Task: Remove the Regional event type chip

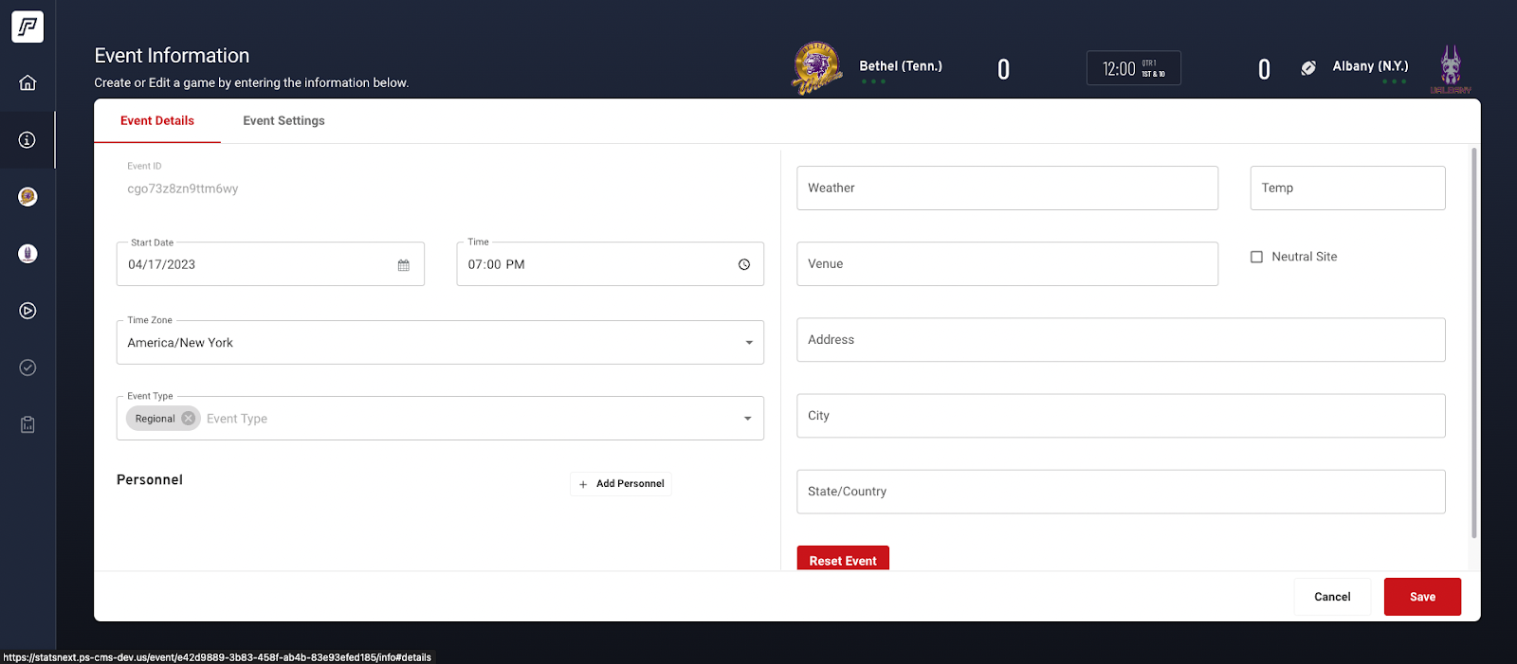Action: pyautogui.click(x=189, y=419)
